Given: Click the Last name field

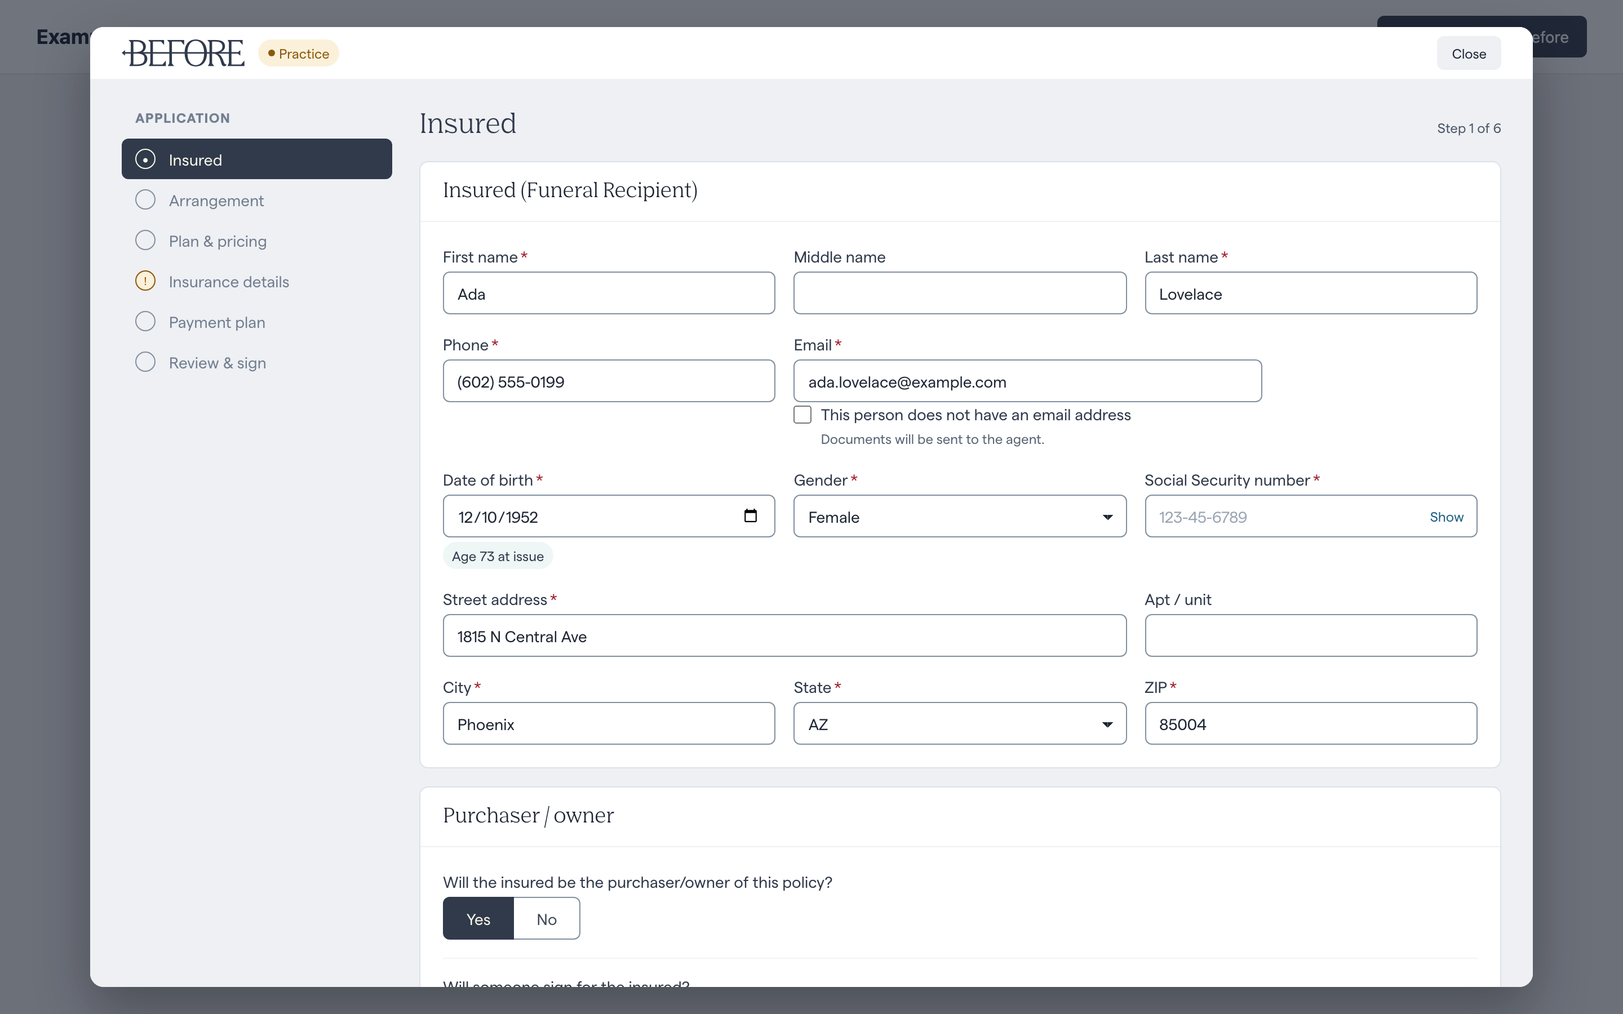Looking at the screenshot, I should point(1310,293).
